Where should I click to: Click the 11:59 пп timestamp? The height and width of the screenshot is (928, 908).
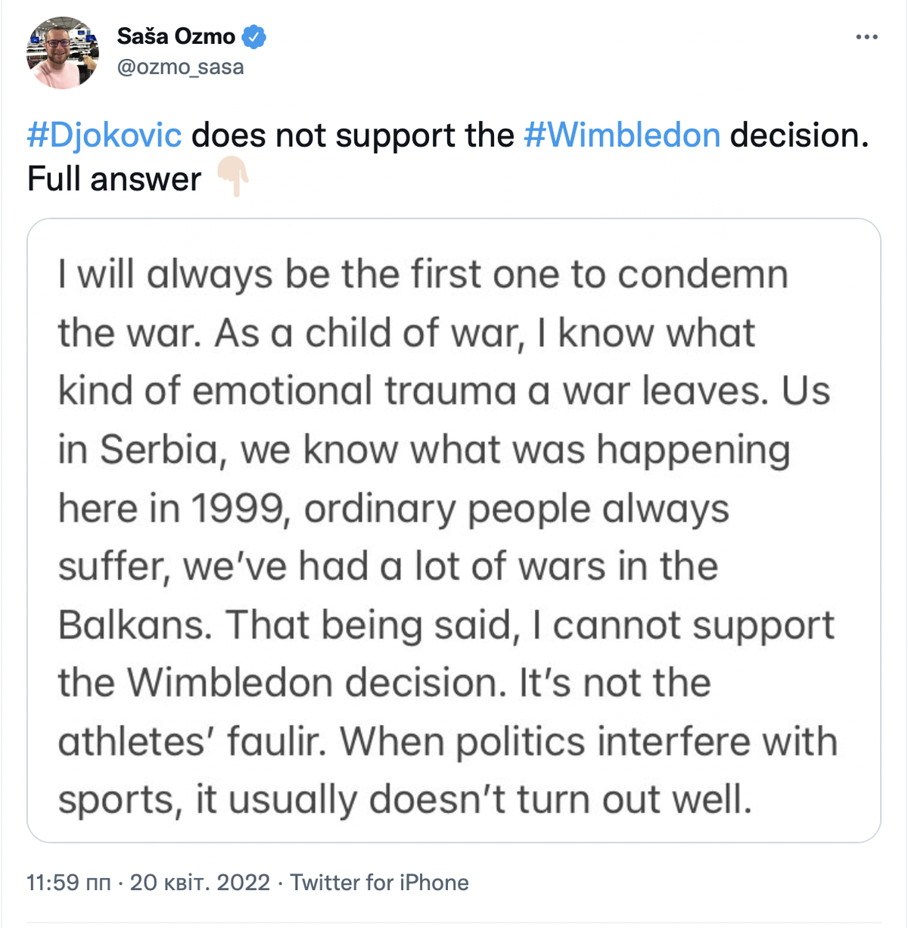pos(68,883)
